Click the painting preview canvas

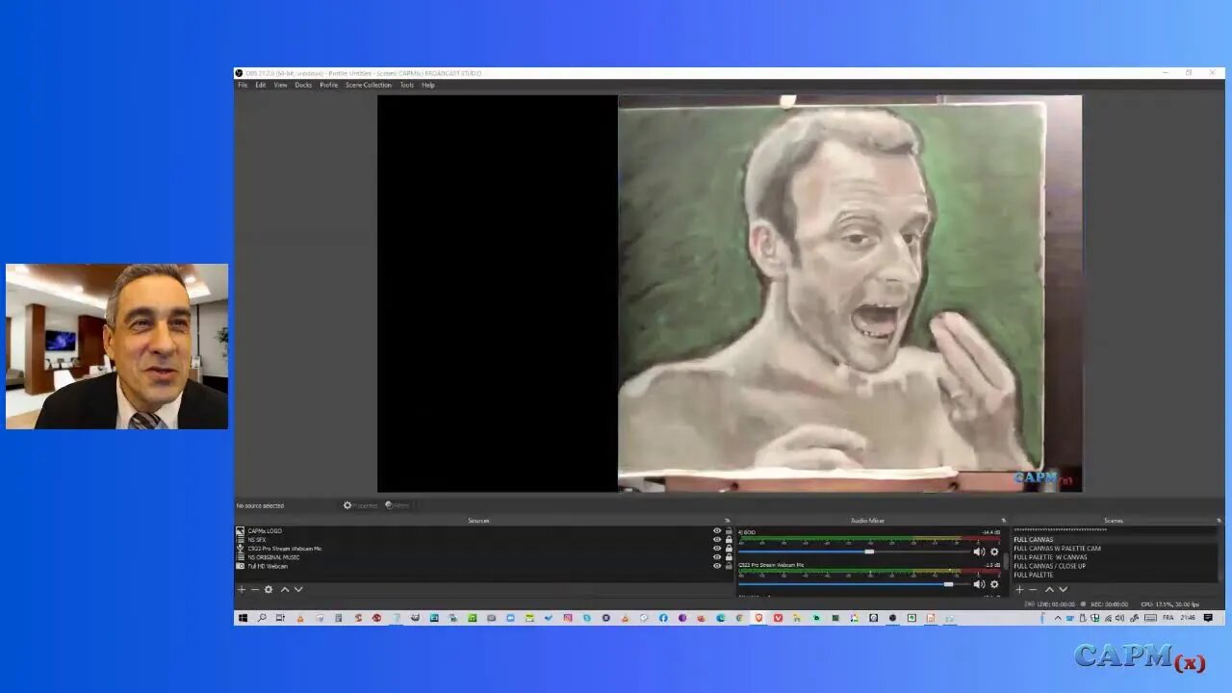(x=850, y=293)
